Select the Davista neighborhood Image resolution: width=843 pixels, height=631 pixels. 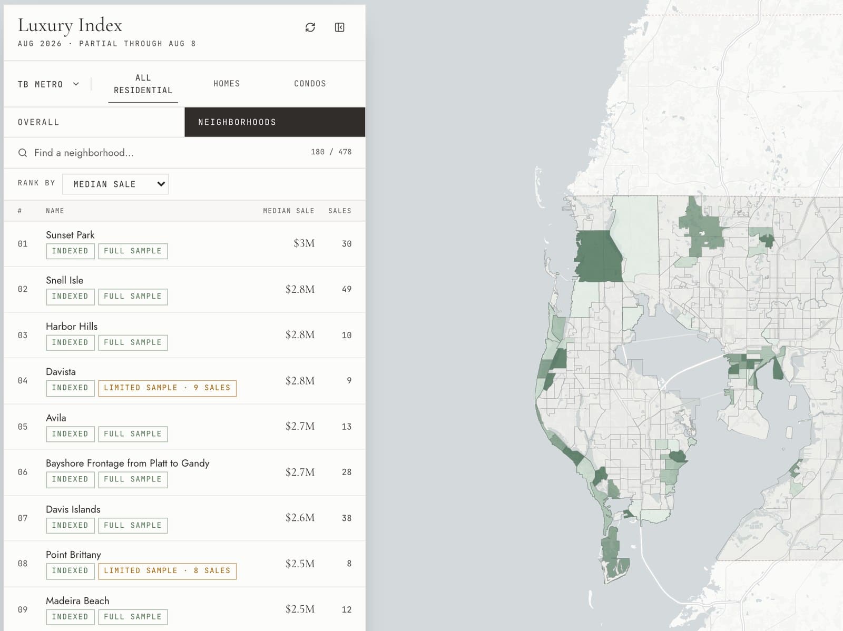click(184, 381)
